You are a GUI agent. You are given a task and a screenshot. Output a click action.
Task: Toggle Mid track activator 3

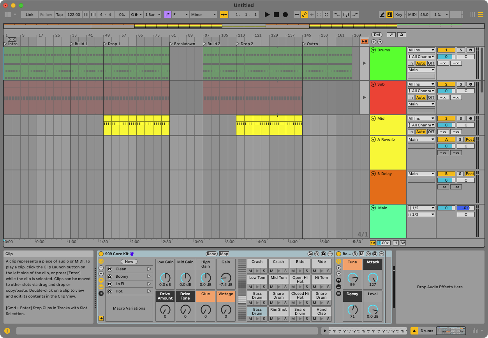click(x=446, y=118)
